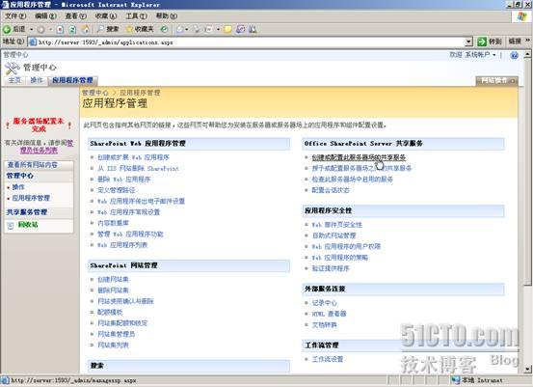Click the blue help icon near welcome
533x387 pixels.
pyautogui.click(x=514, y=55)
